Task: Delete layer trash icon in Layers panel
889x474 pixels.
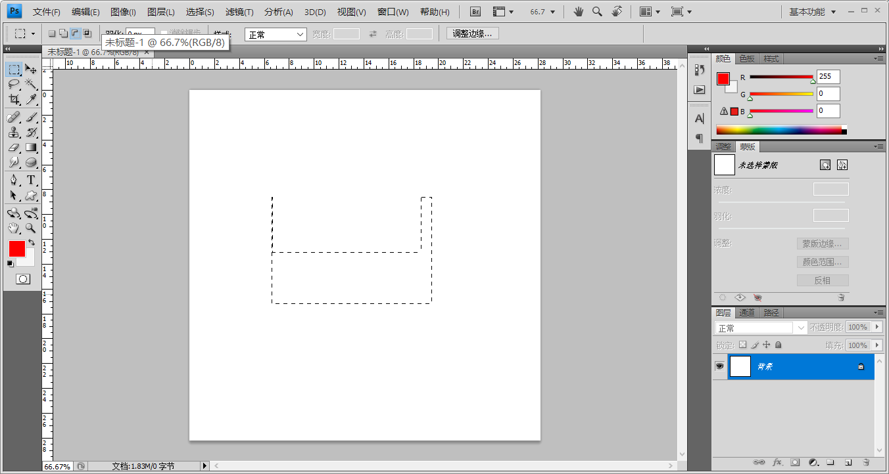Action: coord(866,462)
